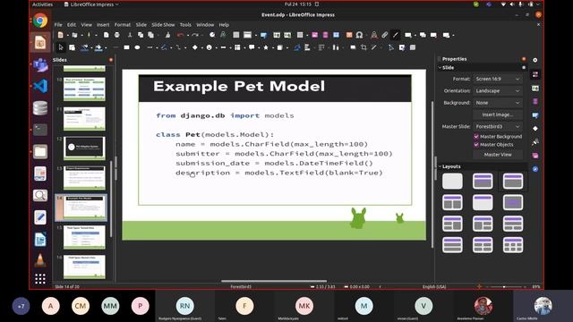Screen dimensions: 573x322
Task: Select slide 10 thumbnail in Slides panel
Action: click(84, 89)
